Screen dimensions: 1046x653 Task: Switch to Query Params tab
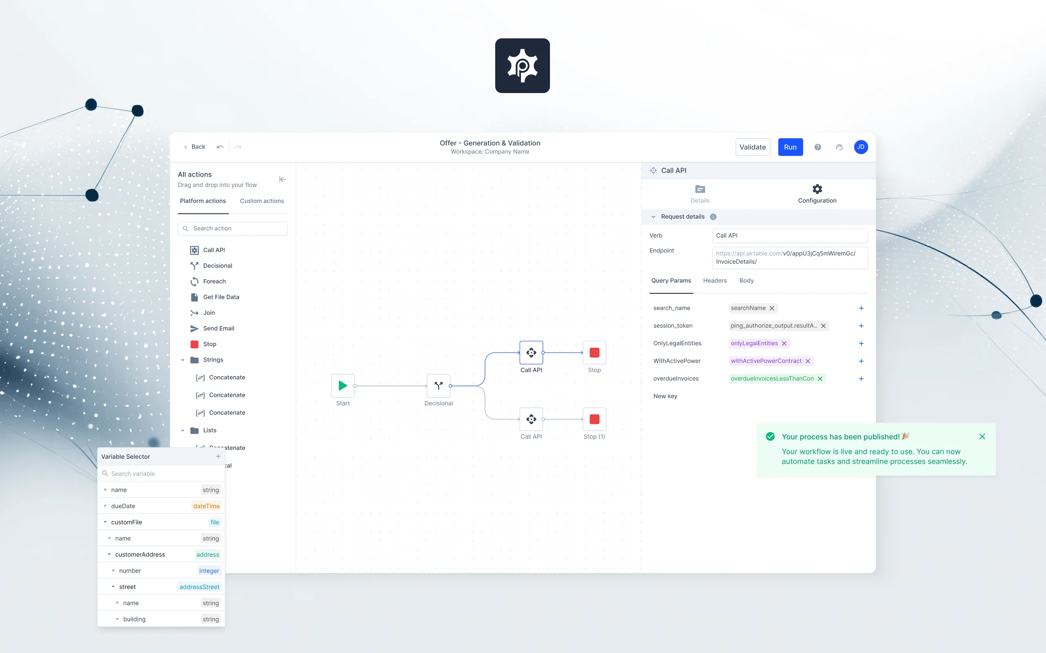tap(671, 281)
